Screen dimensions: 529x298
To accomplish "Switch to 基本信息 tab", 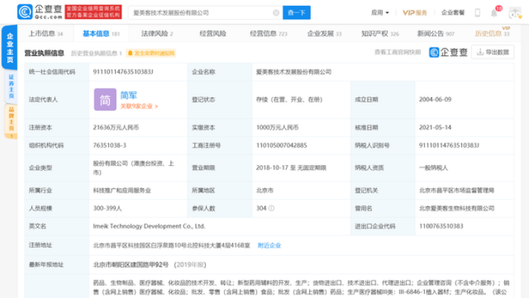I will coord(101,33).
